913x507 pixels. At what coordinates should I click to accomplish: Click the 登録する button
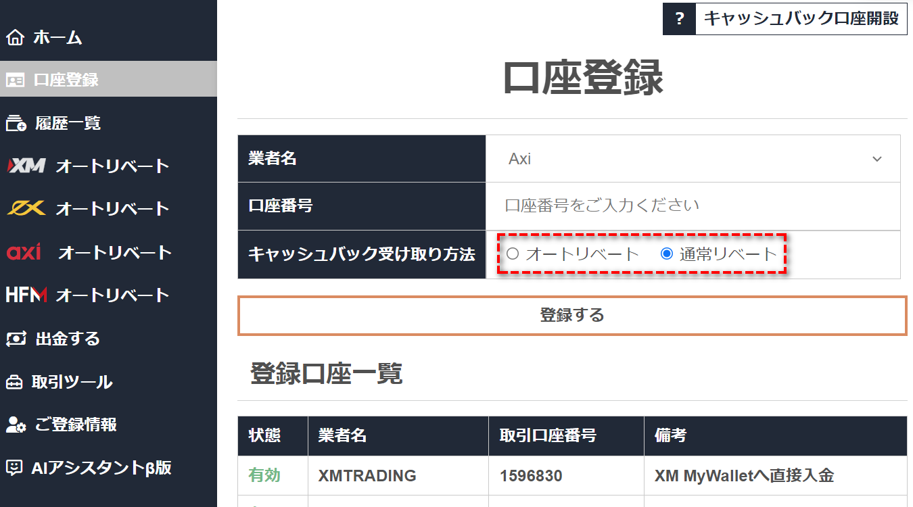[572, 315]
